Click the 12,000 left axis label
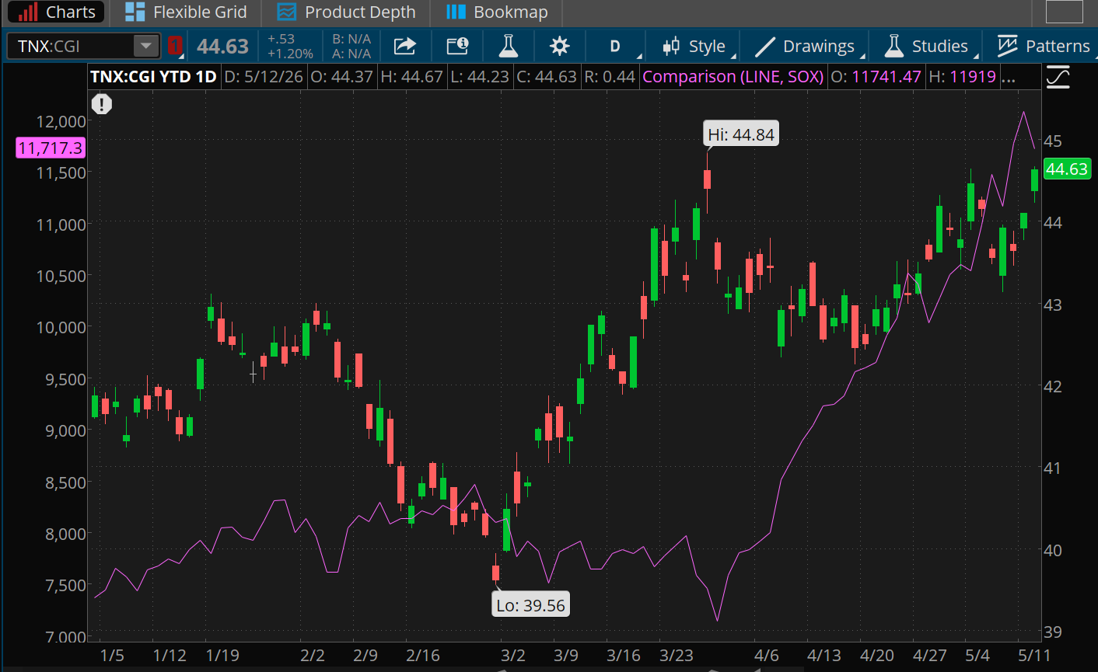 click(61, 121)
